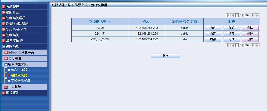
Task: Go to first page in top pager
Action: tap(228, 15)
